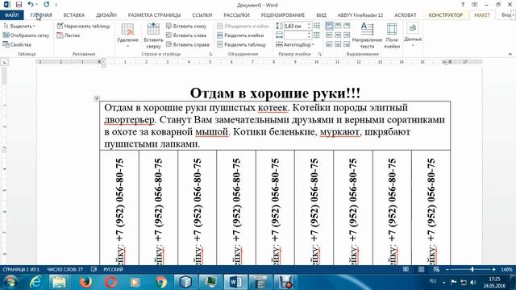Select Нарисовать таблицу draw table tool
The image size is (516, 290).
pos(84,26)
